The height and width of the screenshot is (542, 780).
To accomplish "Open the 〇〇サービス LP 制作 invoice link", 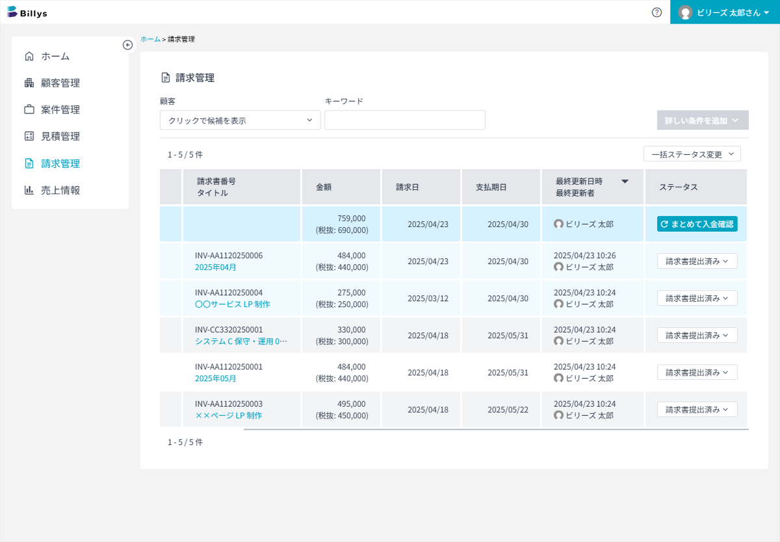I will [x=233, y=305].
